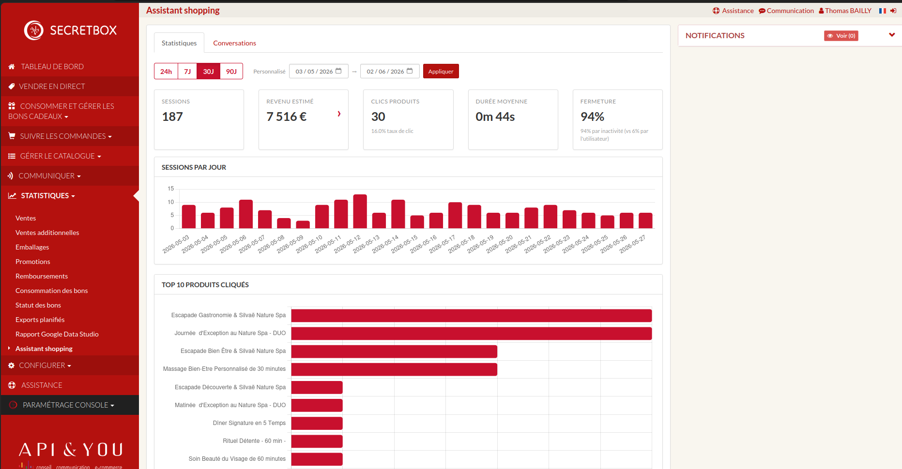Click the speech bubble Communication icon
Image resolution: width=902 pixels, height=469 pixels.
click(762, 11)
